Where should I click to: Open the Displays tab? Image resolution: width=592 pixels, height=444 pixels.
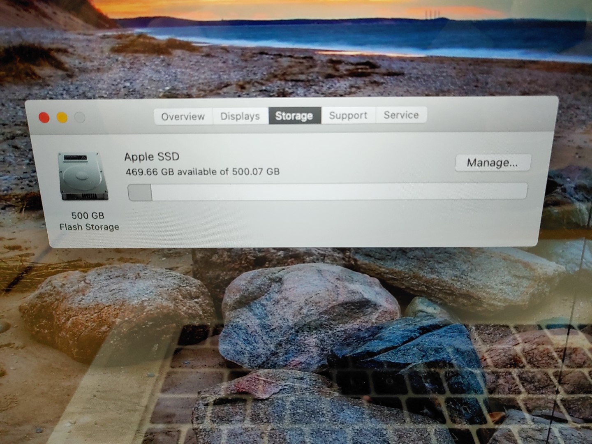(240, 116)
